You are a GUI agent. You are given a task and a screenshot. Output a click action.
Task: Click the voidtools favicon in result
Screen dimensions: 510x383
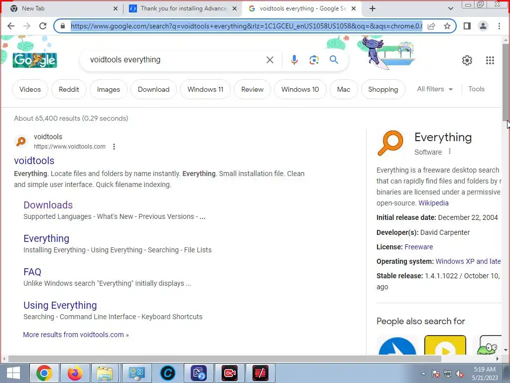pyautogui.click(x=21, y=141)
